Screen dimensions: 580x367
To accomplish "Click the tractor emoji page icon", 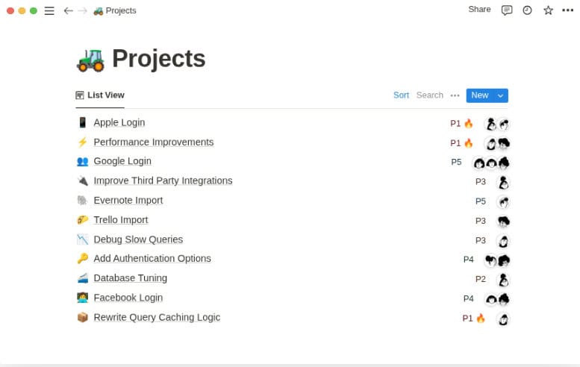I will pos(90,59).
